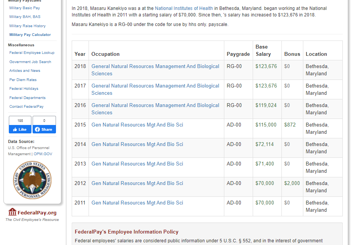Open 2011 Gen Natural Resources link
352x245 pixels.
(137, 203)
